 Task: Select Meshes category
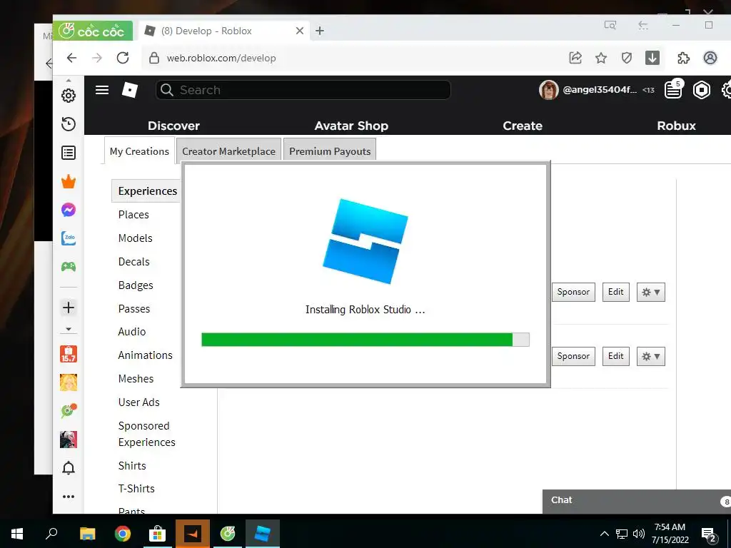coord(136,379)
